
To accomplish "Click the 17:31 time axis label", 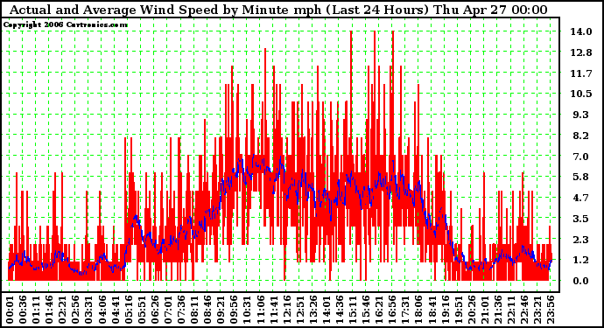I will point(404,310).
